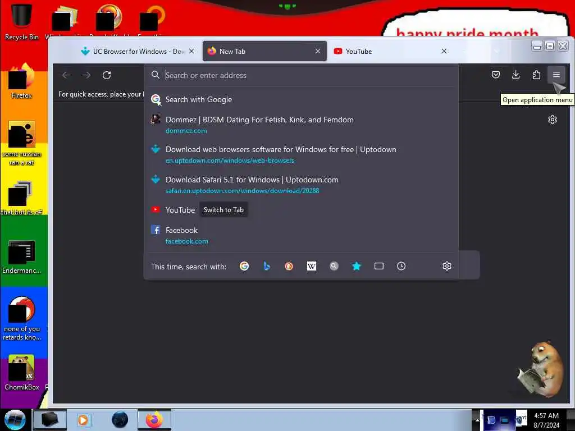Image resolution: width=575 pixels, height=431 pixels.
Task: Open the ChomikBox desktop icon
Action: (22, 373)
